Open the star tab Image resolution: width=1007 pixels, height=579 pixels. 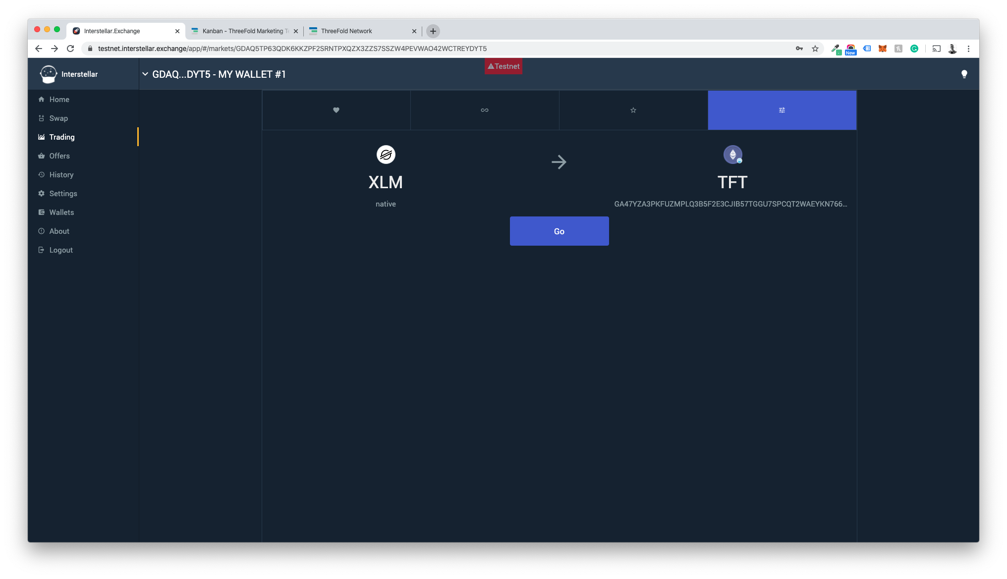click(633, 110)
